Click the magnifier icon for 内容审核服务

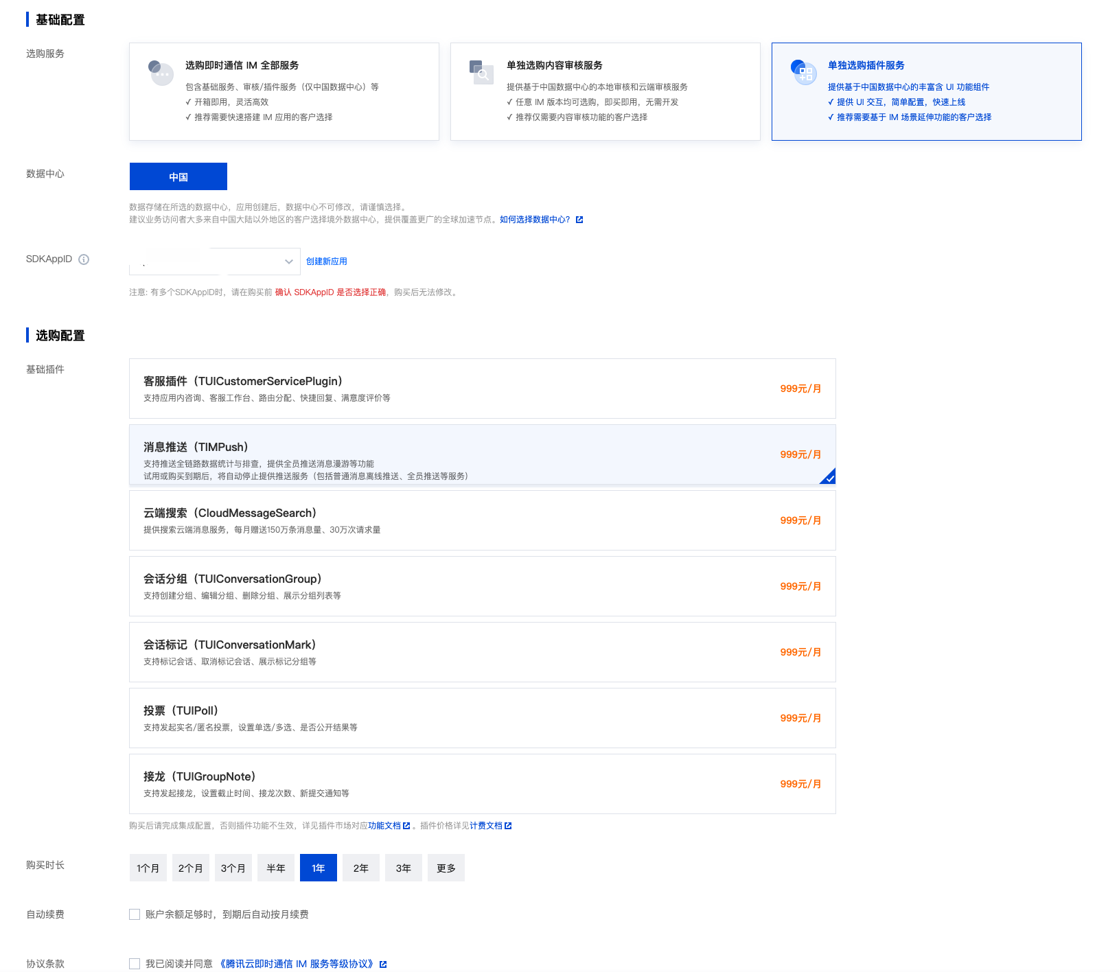click(x=482, y=72)
